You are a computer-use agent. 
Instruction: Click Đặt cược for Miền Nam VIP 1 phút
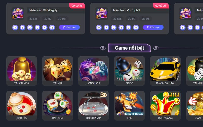153,27
